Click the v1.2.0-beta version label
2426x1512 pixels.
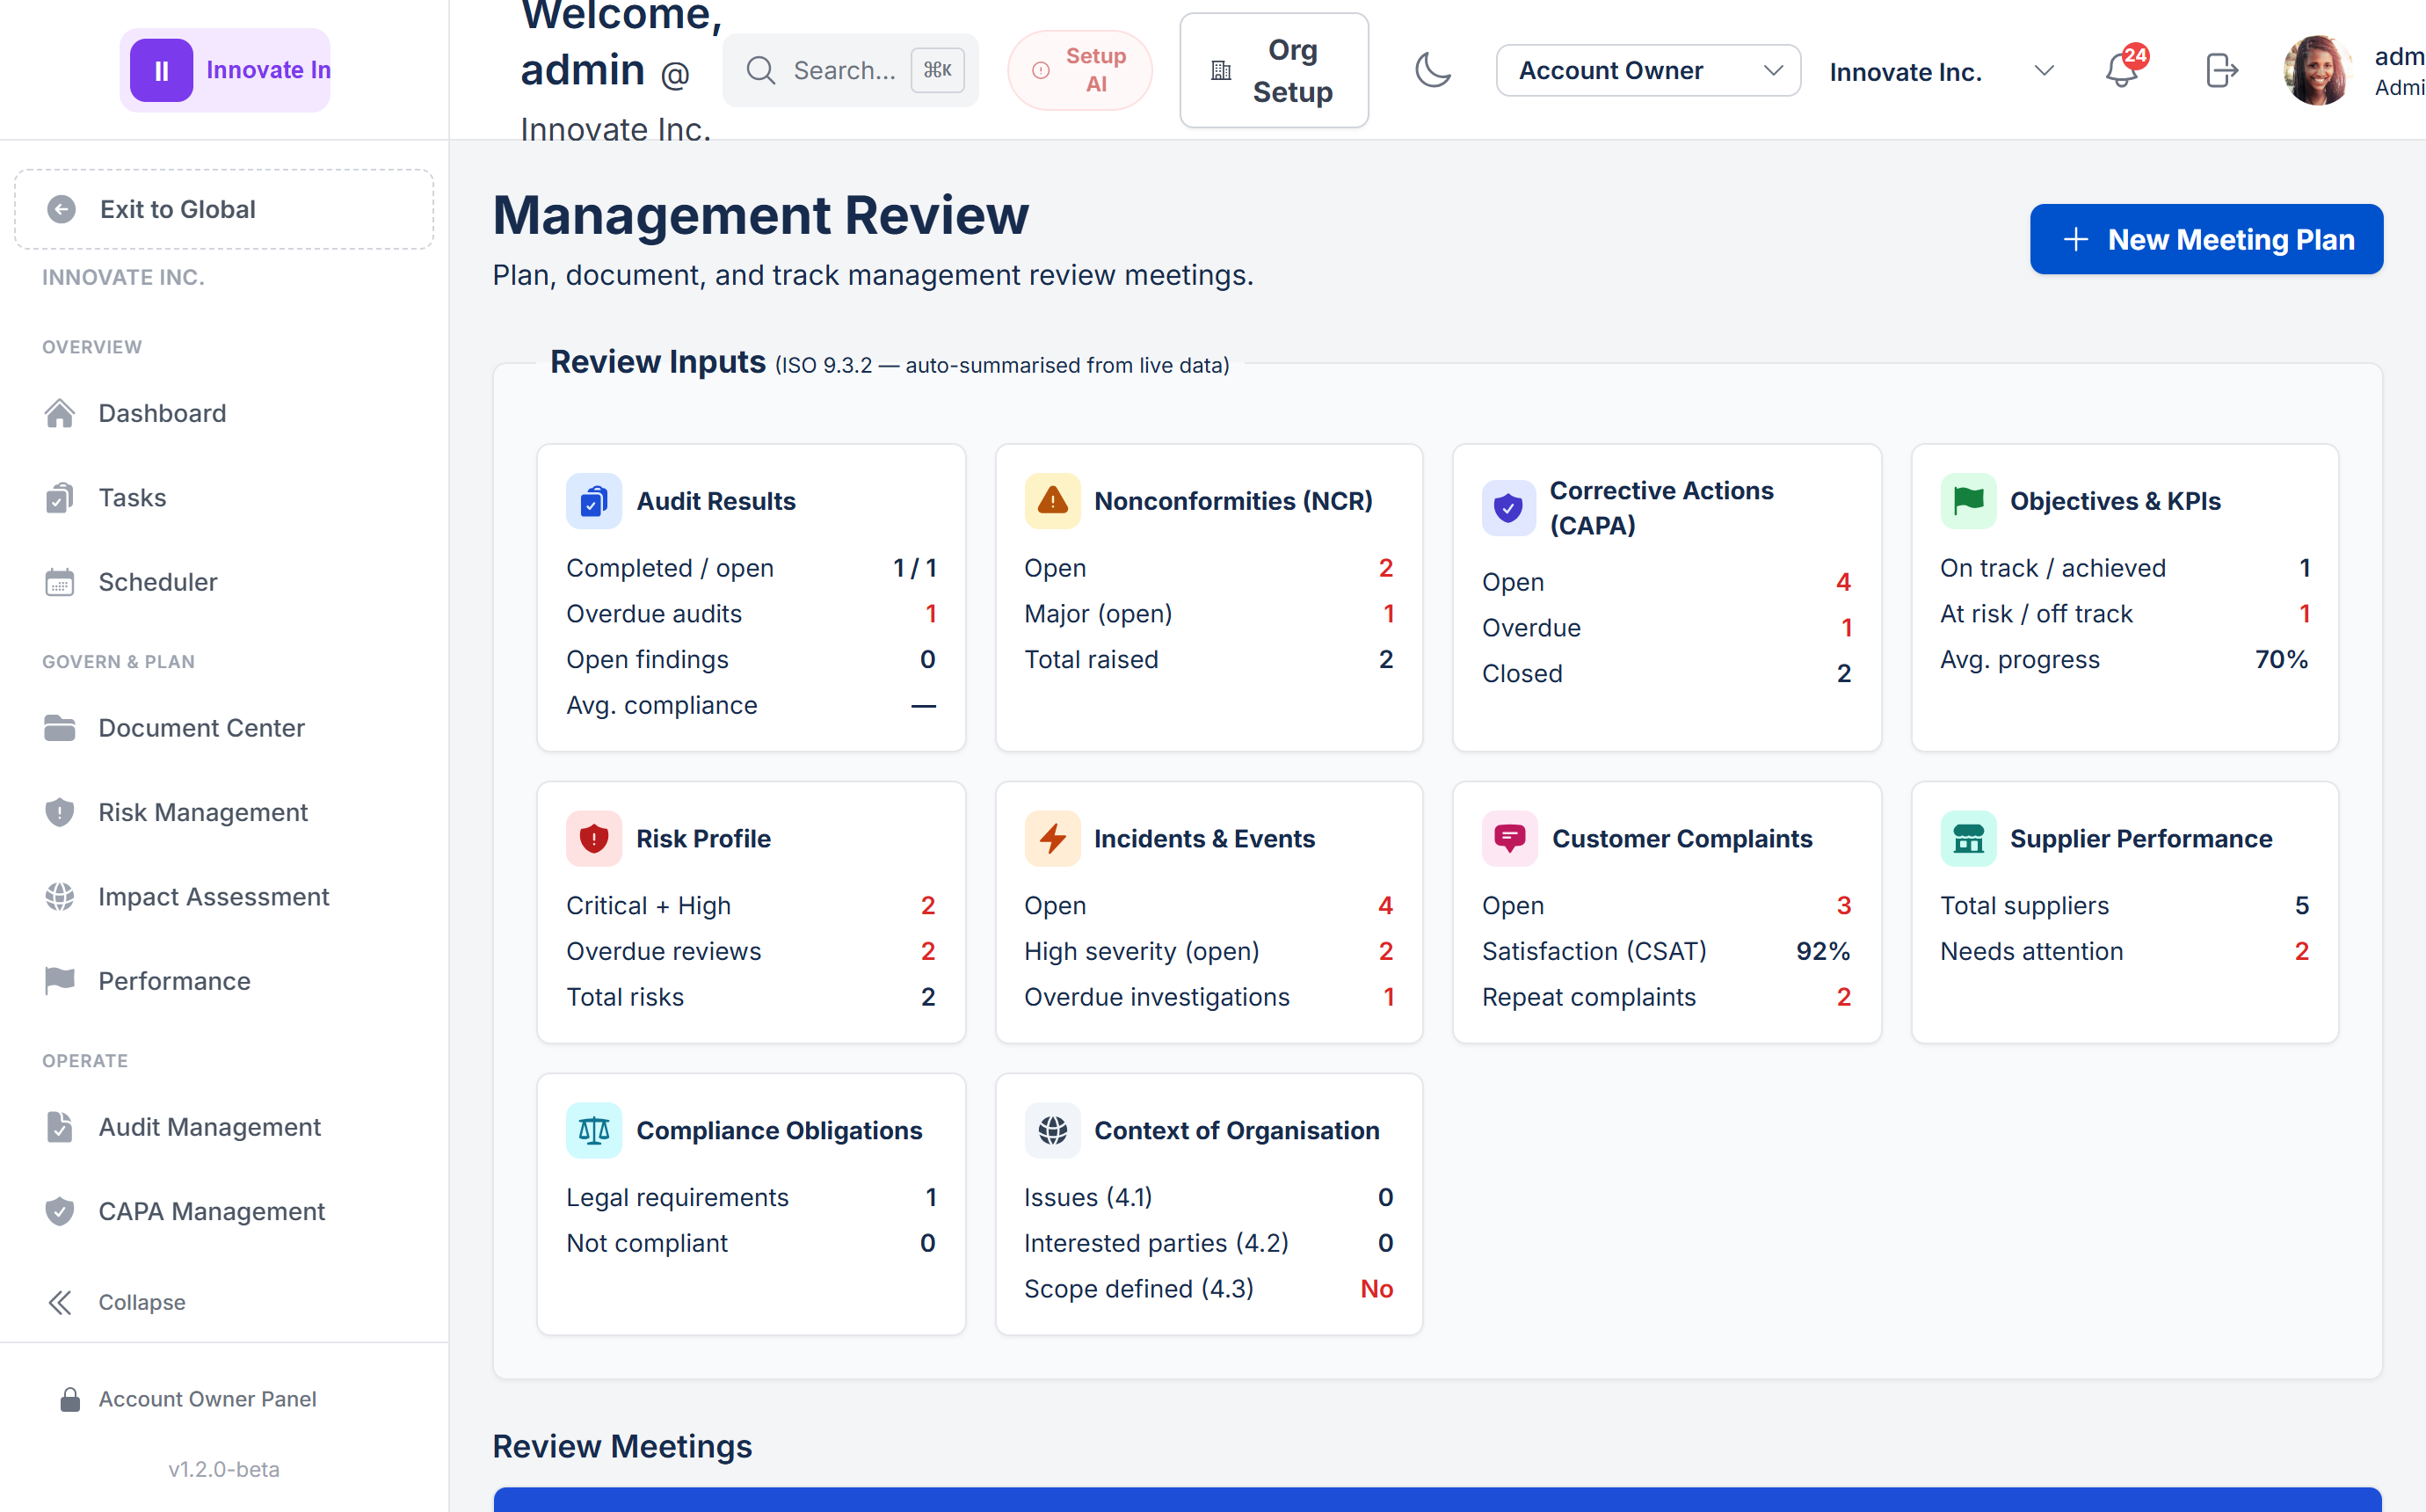tap(224, 1469)
